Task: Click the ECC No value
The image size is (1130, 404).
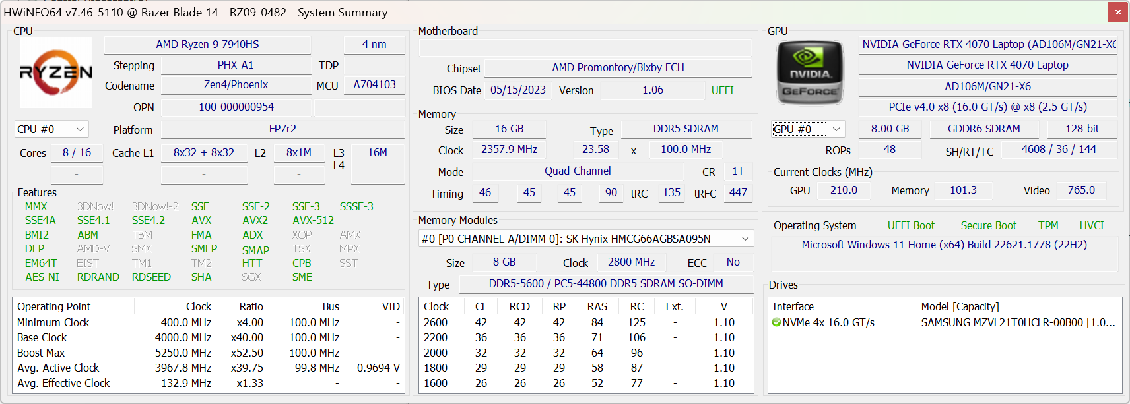Action: pyautogui.click(x=733, y=262)
